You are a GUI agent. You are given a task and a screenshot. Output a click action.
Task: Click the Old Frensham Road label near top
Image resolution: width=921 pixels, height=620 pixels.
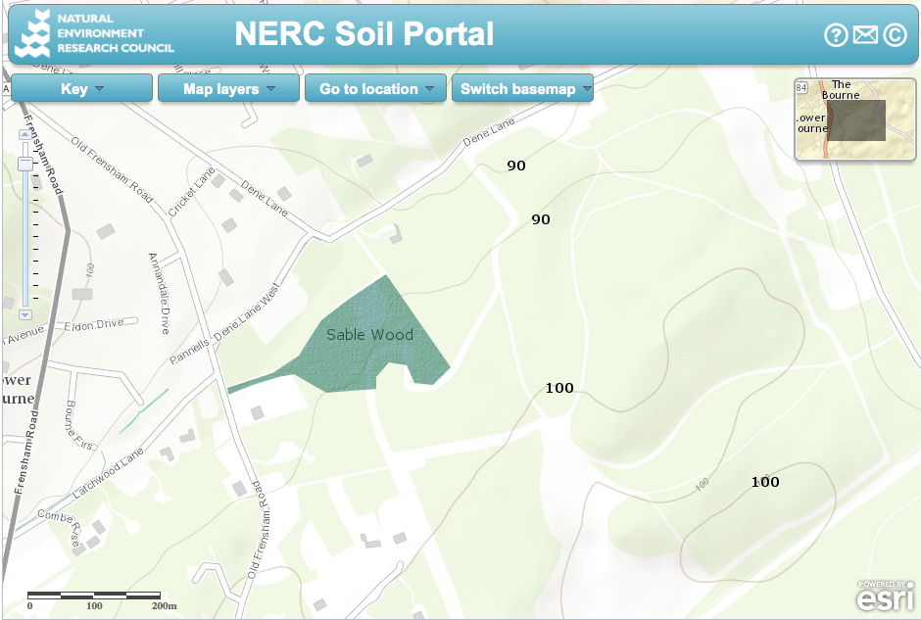pyautogui.click(x=112, y=170)
